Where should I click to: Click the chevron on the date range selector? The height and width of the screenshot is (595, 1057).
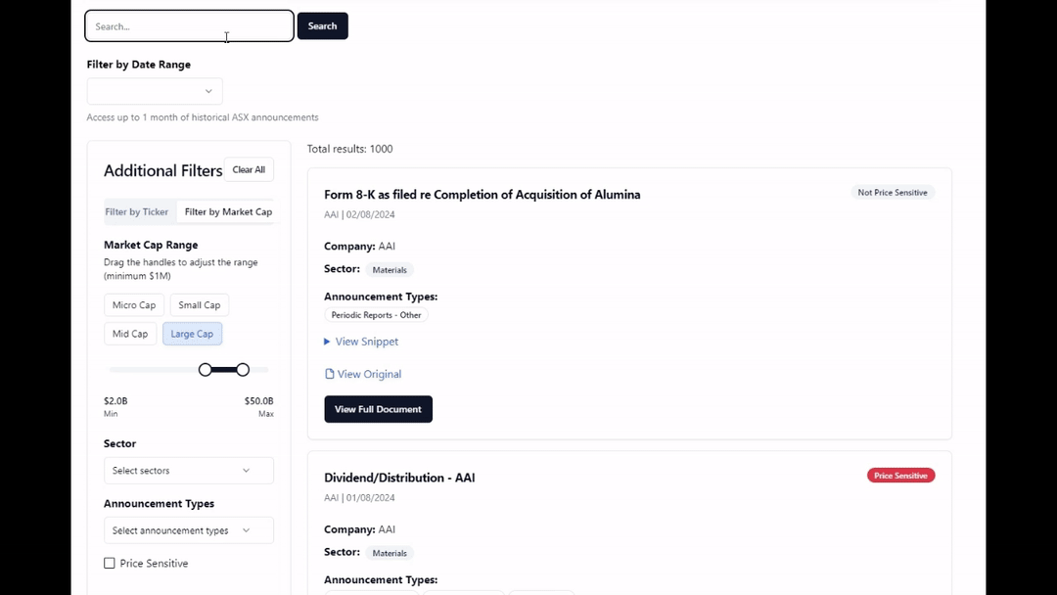click(x=208, y=90)
